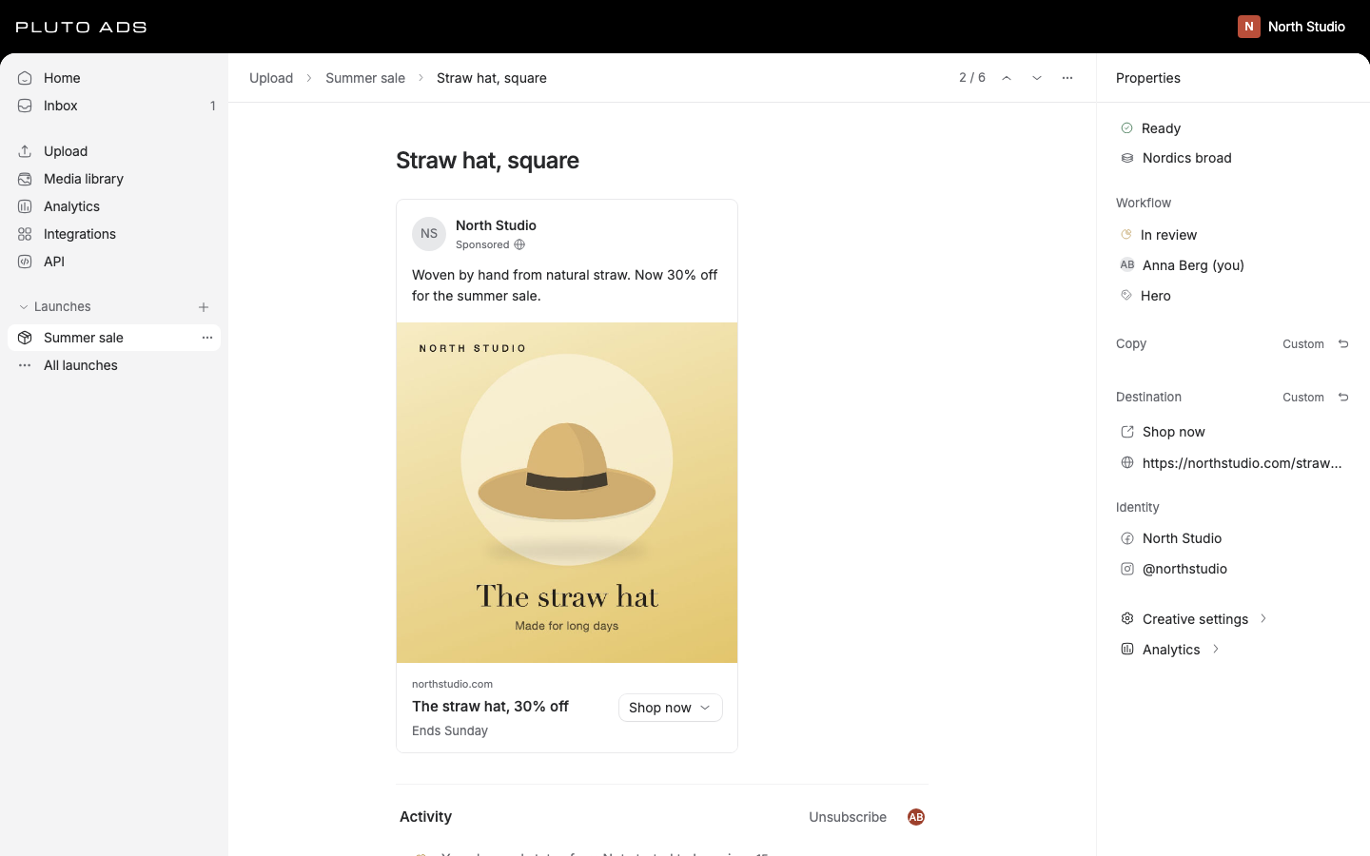Go to Media library
Screen dimensions: 1370x856
(x=114, y=179)
